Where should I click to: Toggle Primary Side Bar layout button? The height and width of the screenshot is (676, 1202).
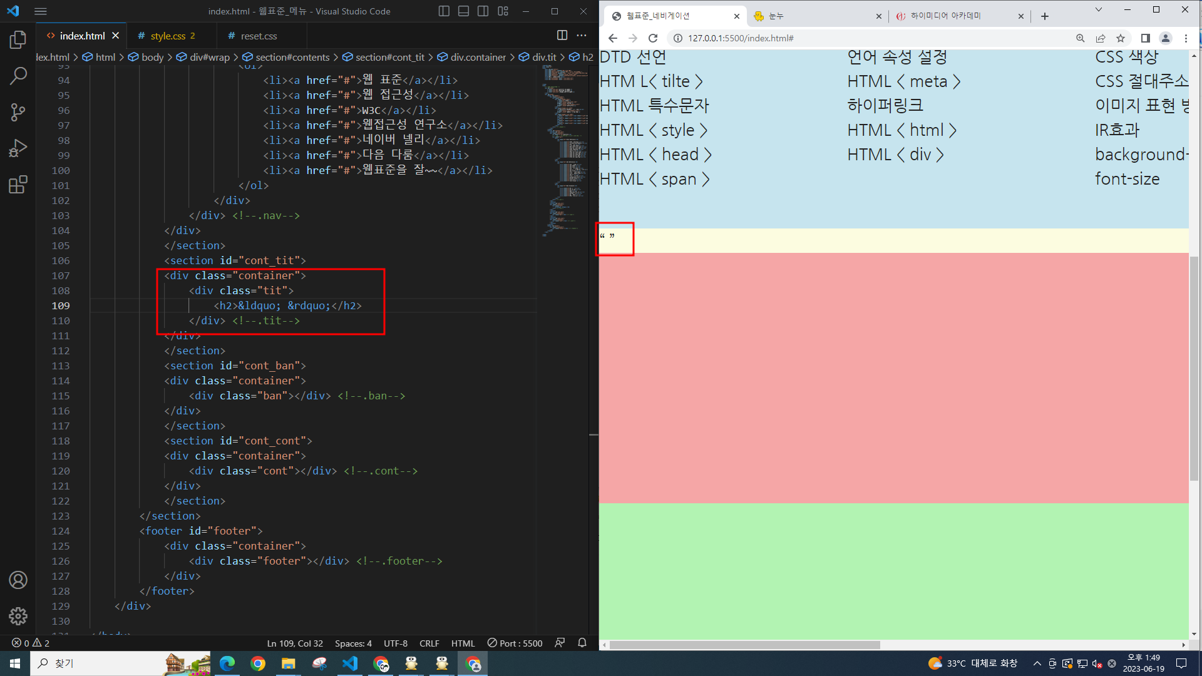(444, 11)
